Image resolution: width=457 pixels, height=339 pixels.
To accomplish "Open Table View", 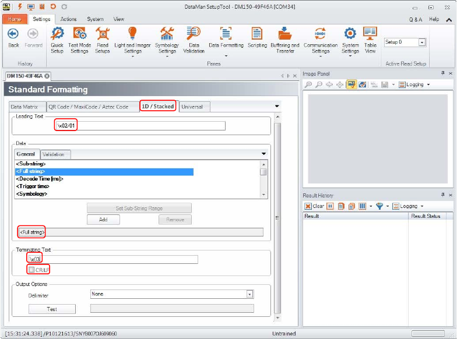I will tap(370, 40).
